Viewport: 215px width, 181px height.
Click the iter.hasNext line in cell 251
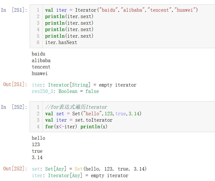61,43
